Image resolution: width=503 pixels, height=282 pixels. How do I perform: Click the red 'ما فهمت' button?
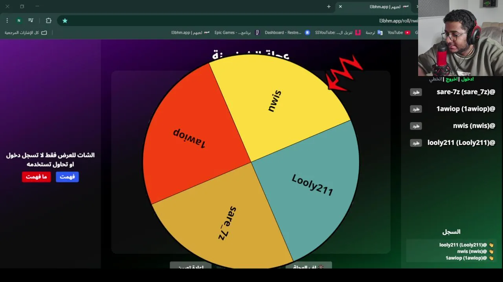[x=36, y=177]
